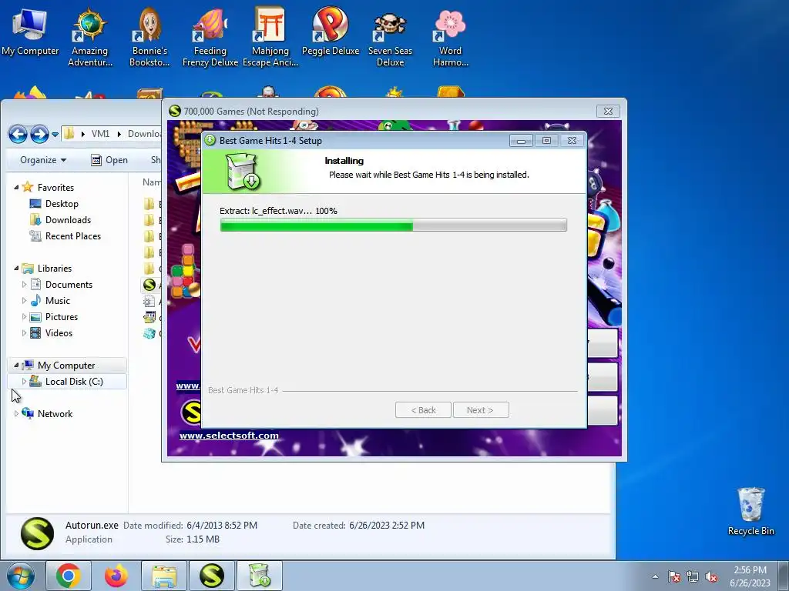The image size is (789, 591).
Task: Expand the Documents library
Action: (24, 285)
